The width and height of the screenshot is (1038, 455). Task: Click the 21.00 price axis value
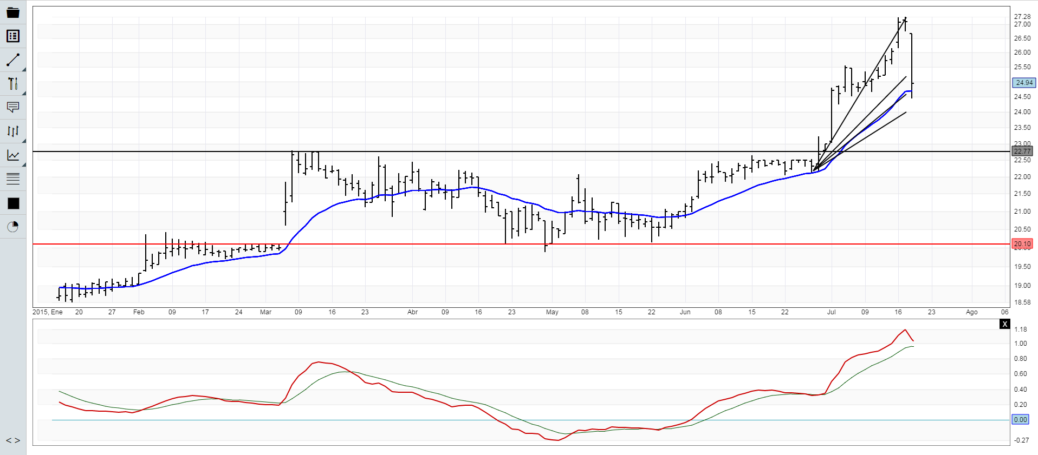(x=1022, y=212)
